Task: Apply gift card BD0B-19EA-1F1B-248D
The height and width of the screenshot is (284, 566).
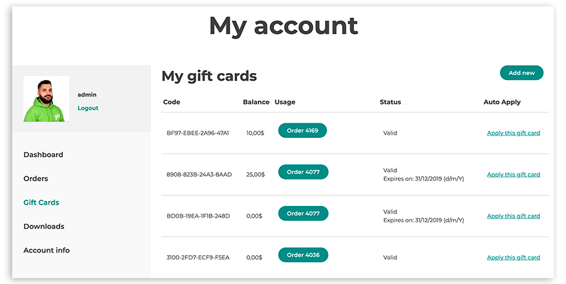Action: point(513,216)
